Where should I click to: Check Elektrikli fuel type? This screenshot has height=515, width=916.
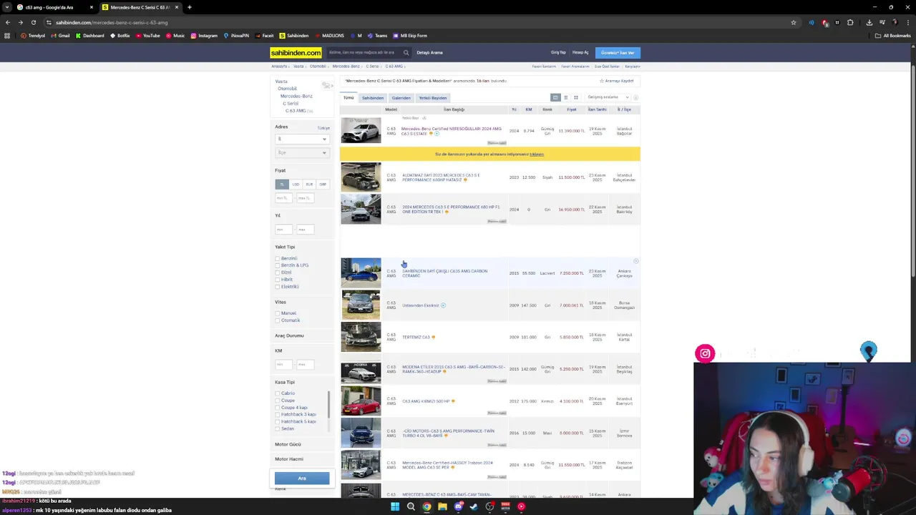(x=278, y=287)
